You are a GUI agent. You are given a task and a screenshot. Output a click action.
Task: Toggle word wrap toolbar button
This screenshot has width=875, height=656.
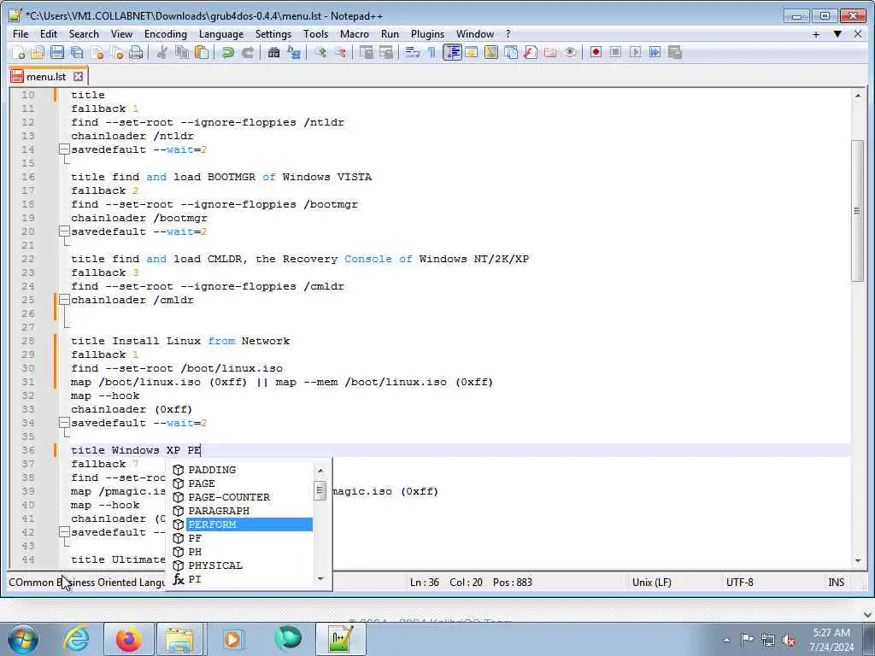pyautogui.click(x=412, y=52)
